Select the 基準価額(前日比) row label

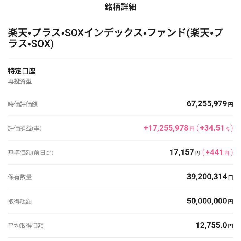click(31, 153)
